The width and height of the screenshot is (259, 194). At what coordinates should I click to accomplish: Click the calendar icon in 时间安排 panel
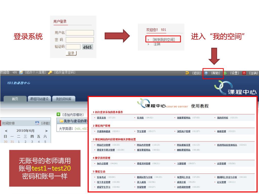tap(37, 123)
